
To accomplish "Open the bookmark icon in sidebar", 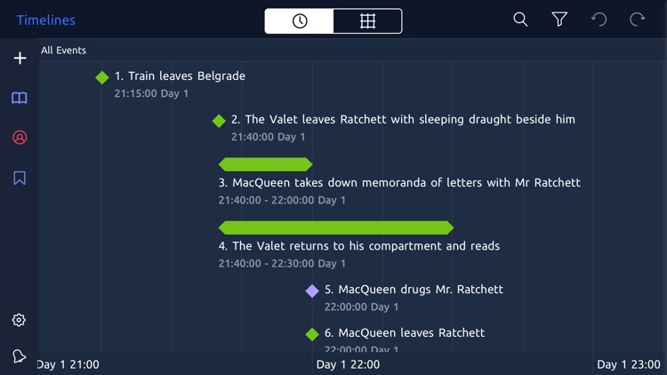I will pyautogui.click(x=20, y=178).
